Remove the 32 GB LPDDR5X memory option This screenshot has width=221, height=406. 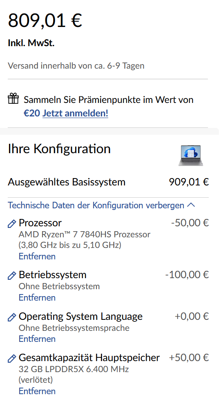37,391
